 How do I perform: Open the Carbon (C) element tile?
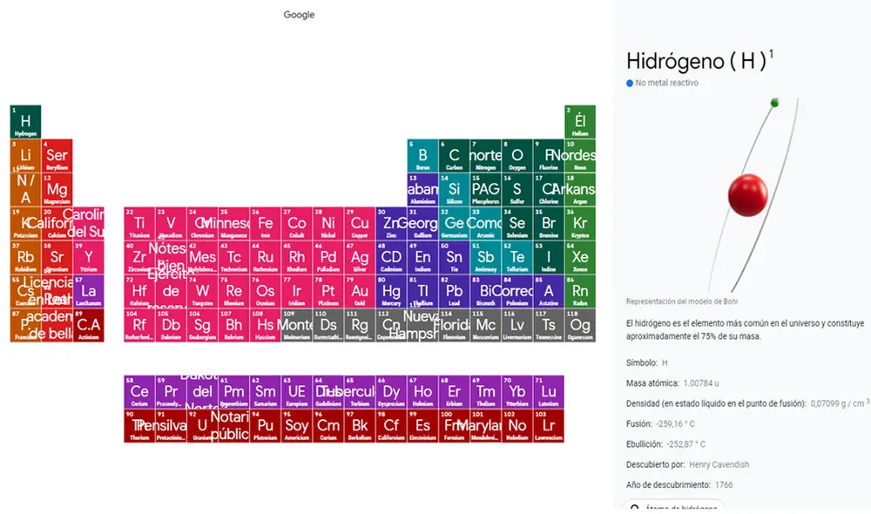pyautogui.click(x=454, y=156)
